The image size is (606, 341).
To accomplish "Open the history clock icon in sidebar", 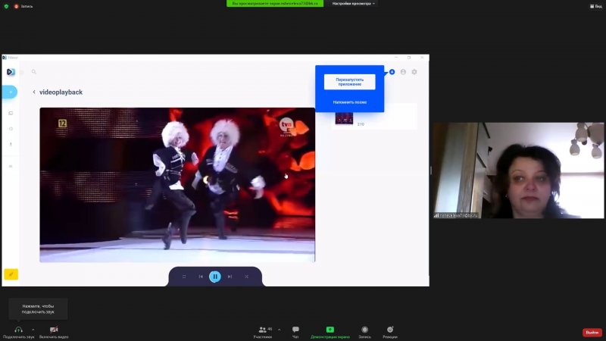I will point(11,129).
